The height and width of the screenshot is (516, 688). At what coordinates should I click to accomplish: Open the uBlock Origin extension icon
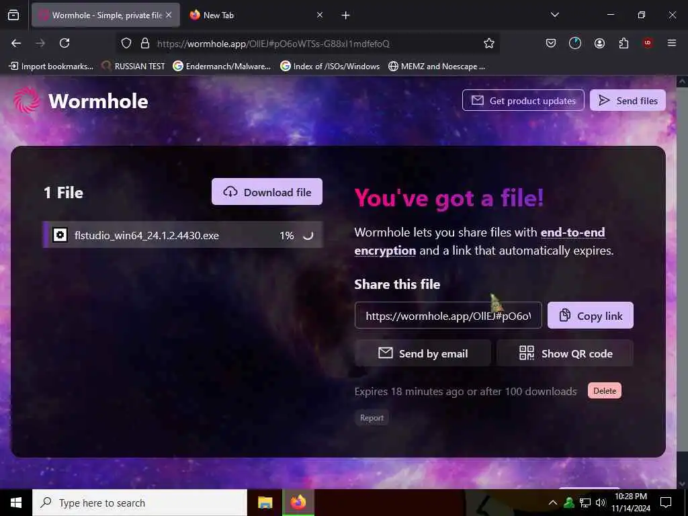[647, 42]
